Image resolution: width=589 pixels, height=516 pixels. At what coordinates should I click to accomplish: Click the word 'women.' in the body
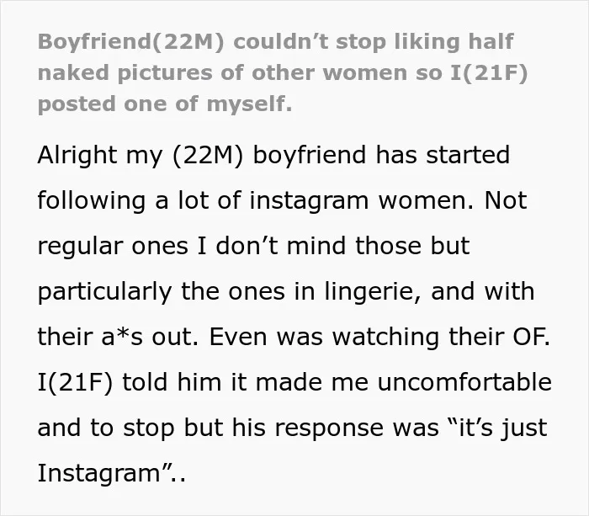click(426, 200)
